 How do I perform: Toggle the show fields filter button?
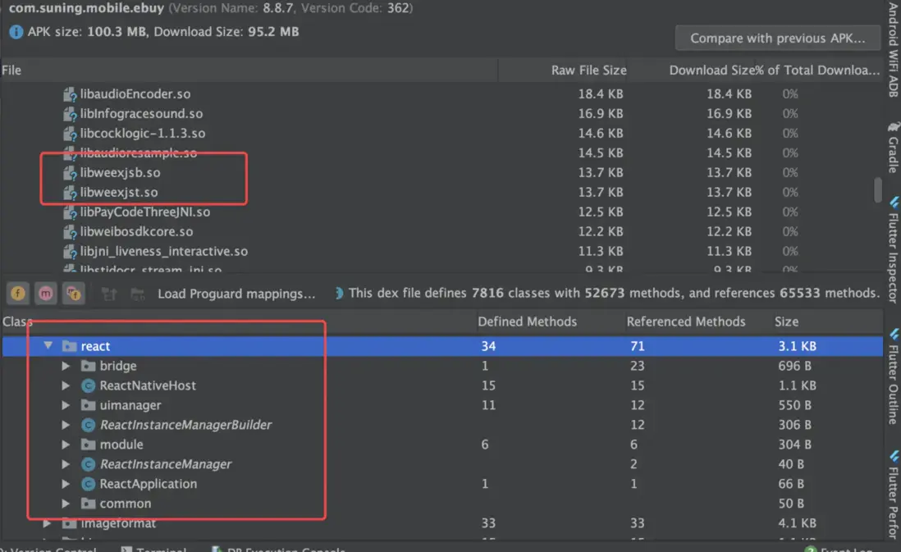(x=18, y=293)
